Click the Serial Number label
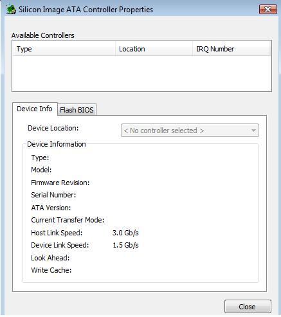The image size is (281, 317). pyautogui.click(x=53, y=195)
